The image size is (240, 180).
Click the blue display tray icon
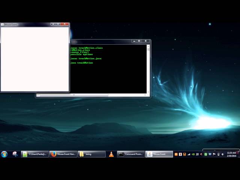click(210, 154)
